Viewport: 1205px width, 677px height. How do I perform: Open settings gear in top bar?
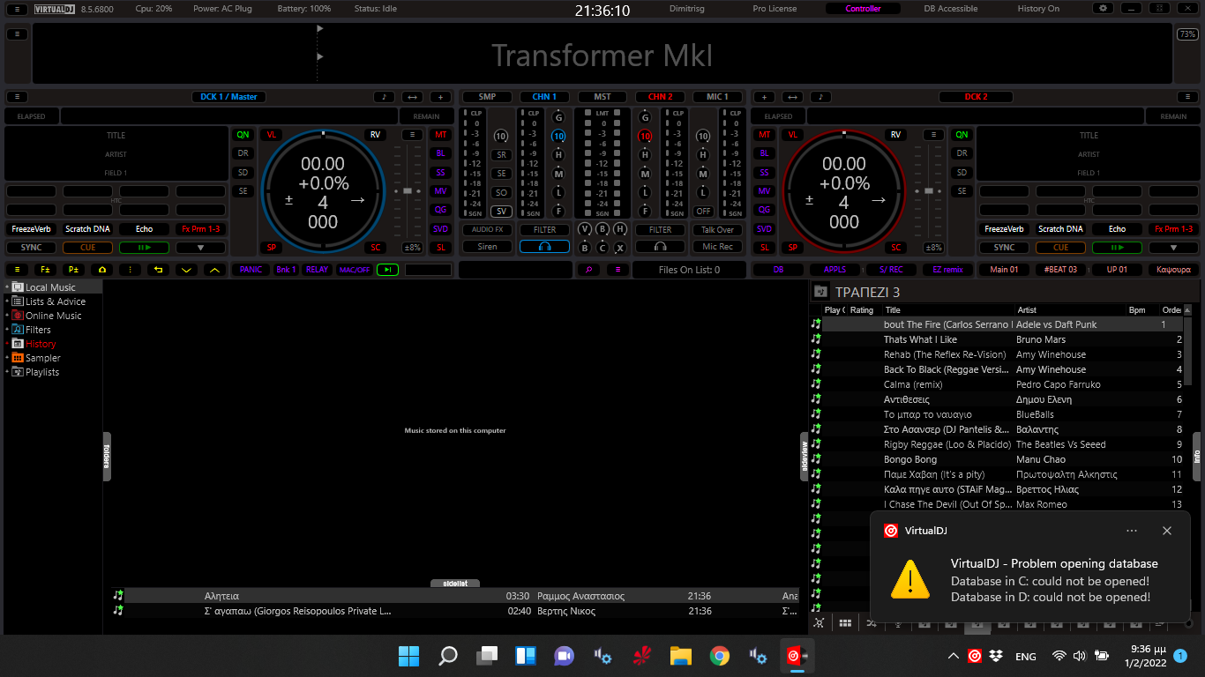[1103, 9]
